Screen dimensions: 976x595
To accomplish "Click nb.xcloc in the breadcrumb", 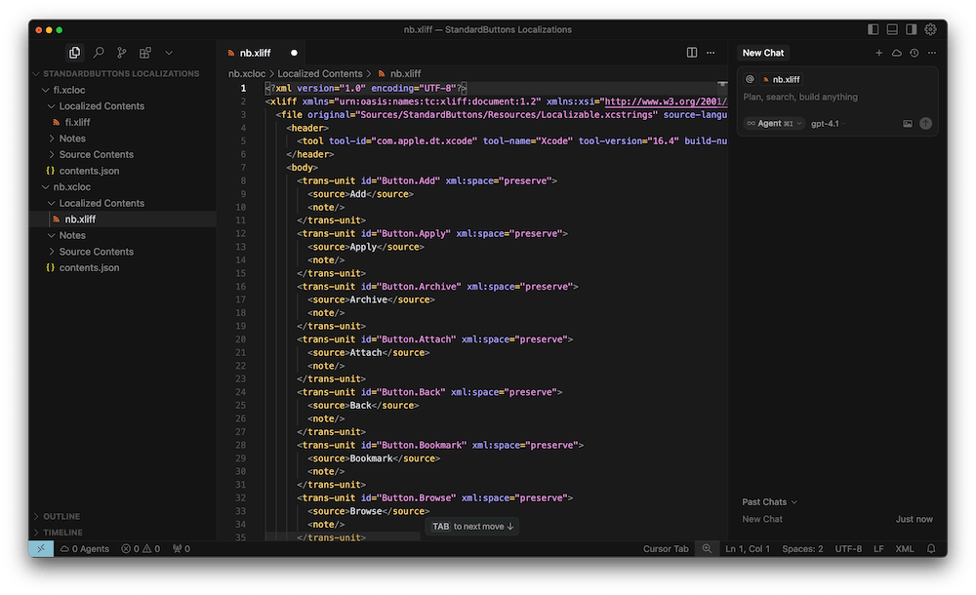I will tap(247, 73).
